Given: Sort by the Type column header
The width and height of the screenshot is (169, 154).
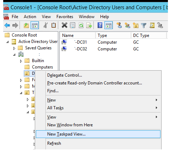Looking at the screenshot, I should pos(113,35).
